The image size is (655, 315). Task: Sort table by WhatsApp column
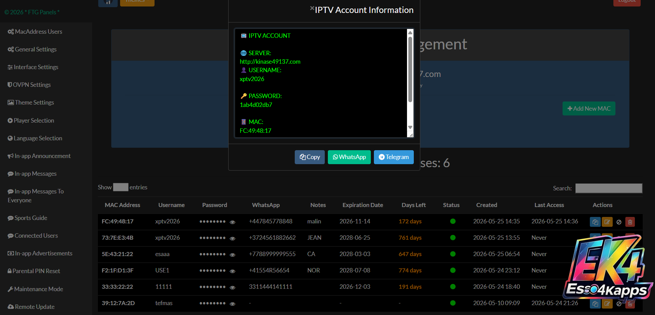pos(266,205)
